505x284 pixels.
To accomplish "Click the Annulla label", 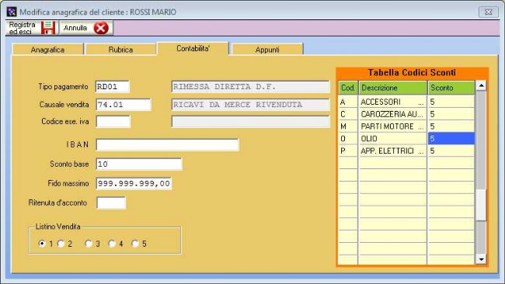I will click(x=75, y=28).
